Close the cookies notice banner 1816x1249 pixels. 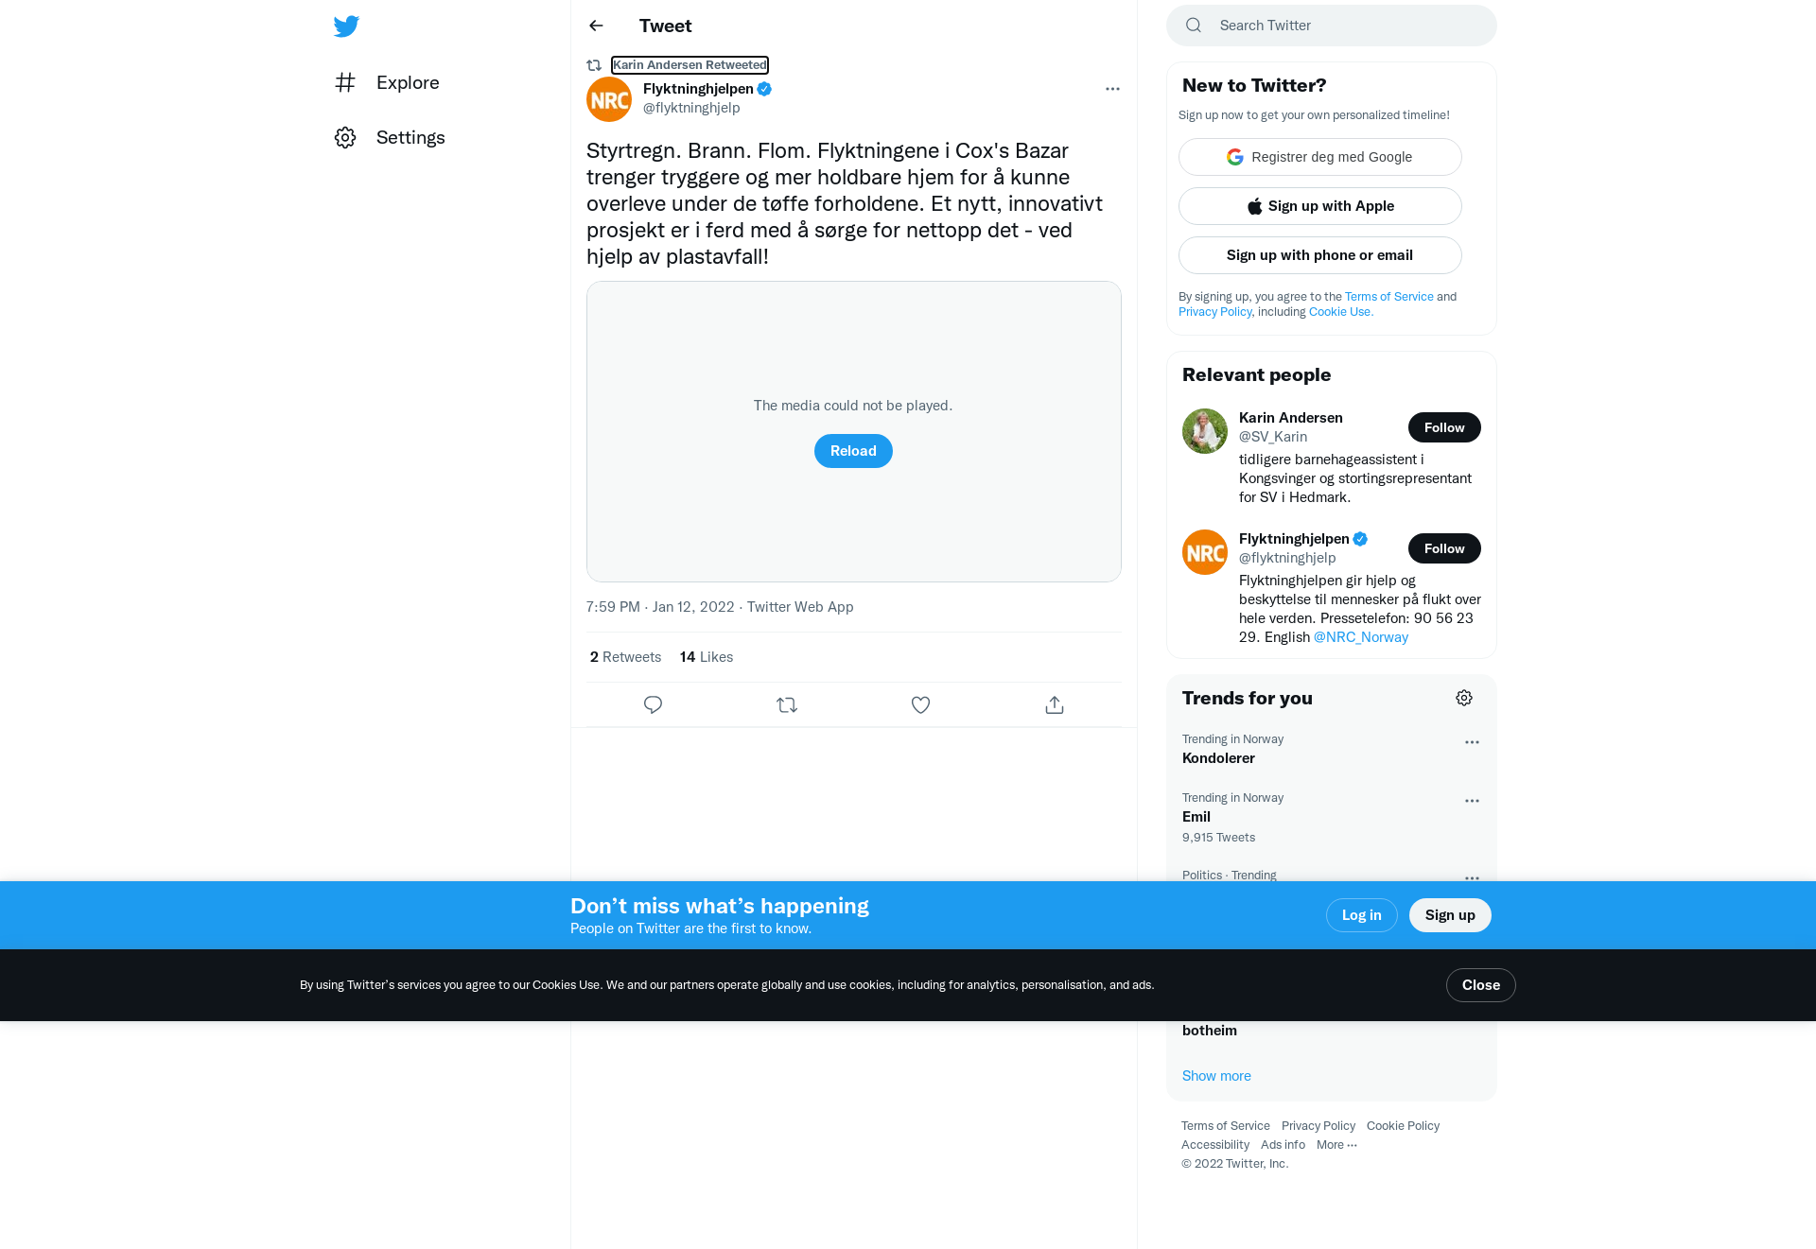click(x=1481, y=985)
